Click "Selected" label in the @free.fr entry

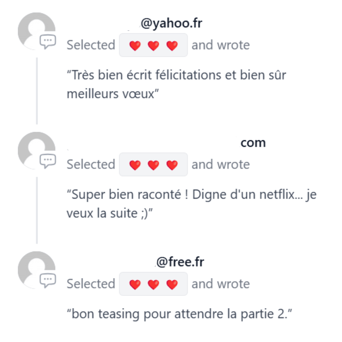(91, 284)
